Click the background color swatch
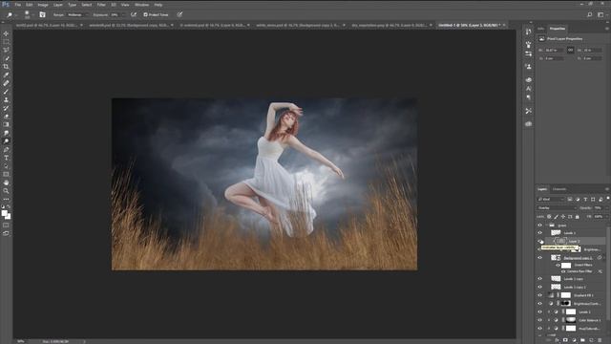This screenshot has height=344, width=611. click(8, 217)
